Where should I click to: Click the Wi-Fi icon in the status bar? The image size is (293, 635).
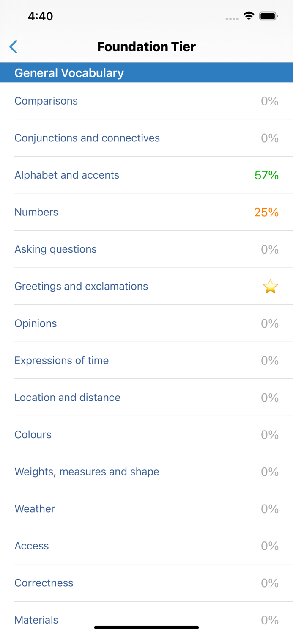(249, 16)
